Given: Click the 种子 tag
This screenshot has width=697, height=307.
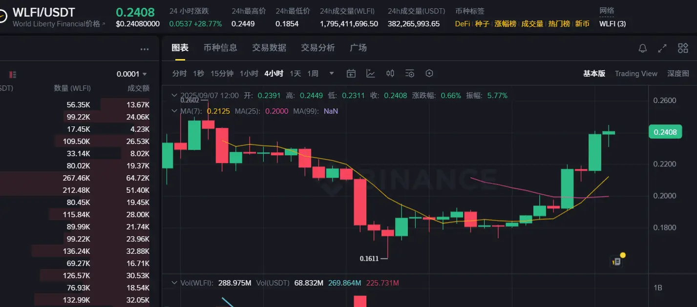Looking at the screenshot, I should 482,23.
